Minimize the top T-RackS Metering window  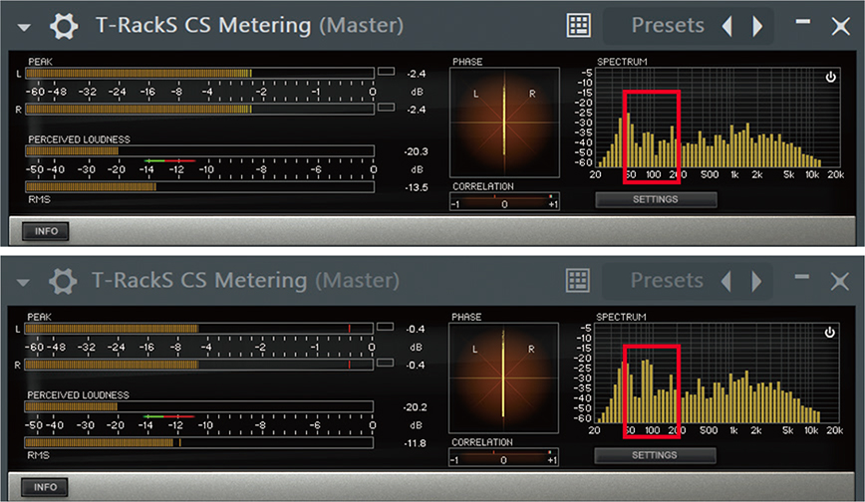coord(803,22)
